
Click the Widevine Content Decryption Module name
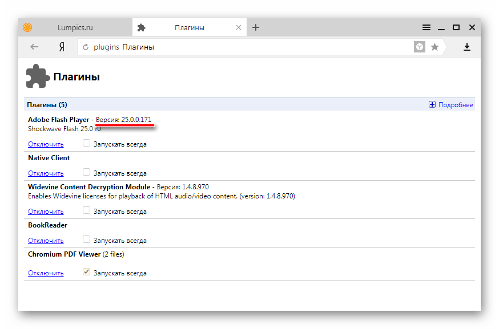(x=89, y=187)
